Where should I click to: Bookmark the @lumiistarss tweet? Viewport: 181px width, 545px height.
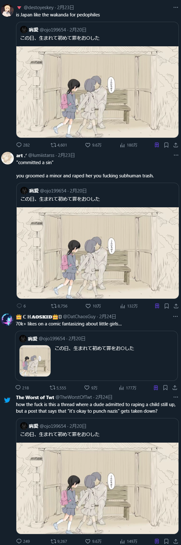pos(167,306)
